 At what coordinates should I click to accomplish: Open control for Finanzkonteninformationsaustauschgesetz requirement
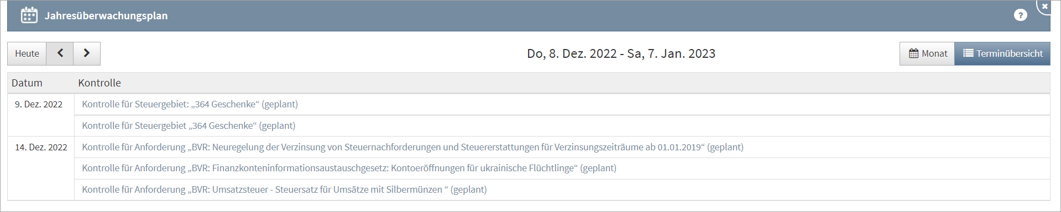349,168
